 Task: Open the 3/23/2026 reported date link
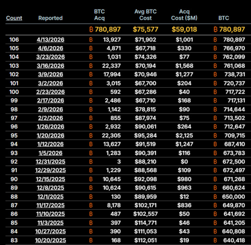point(51,57)
